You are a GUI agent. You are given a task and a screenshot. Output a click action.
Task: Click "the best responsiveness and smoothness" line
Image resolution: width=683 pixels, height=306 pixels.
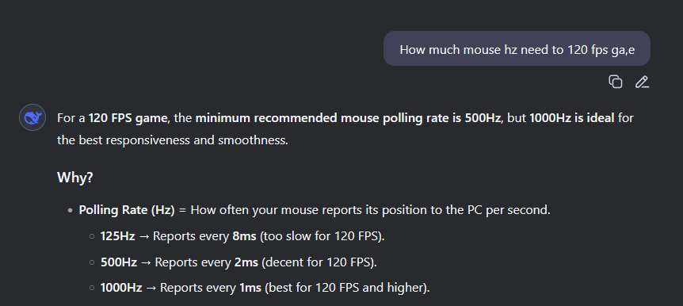173,141
